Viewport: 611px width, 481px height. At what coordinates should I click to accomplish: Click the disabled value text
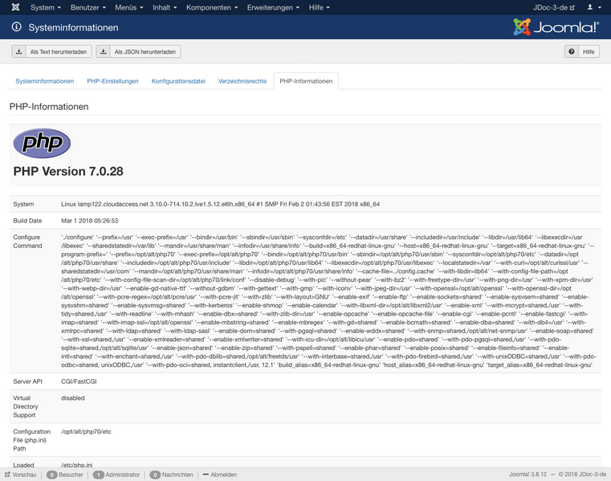[x=73, y=398]
